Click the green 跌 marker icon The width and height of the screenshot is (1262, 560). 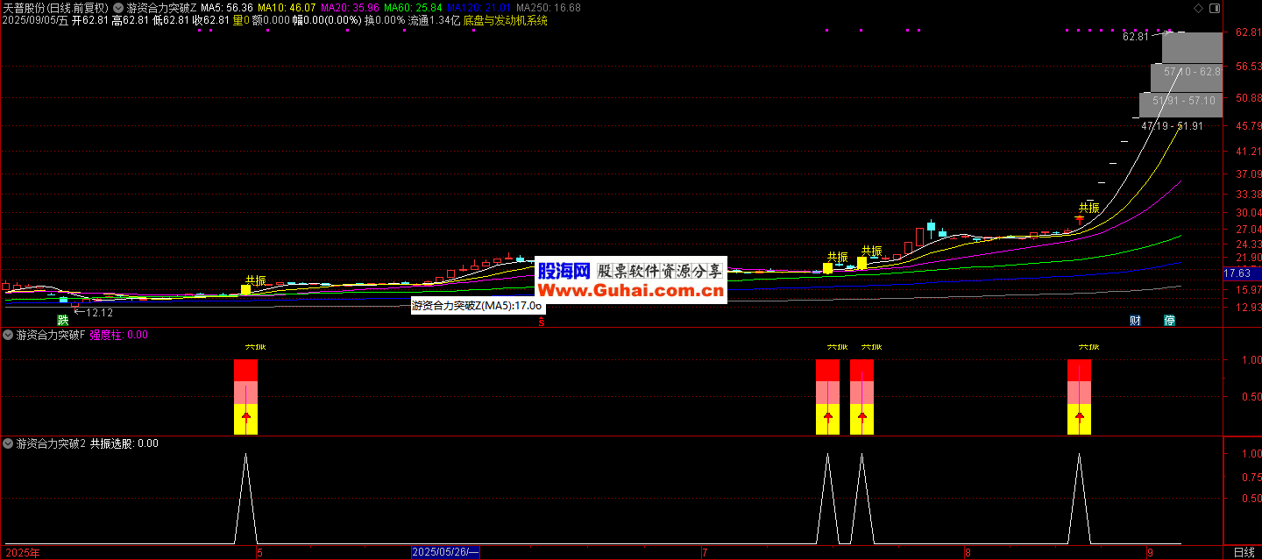[63, 320]
